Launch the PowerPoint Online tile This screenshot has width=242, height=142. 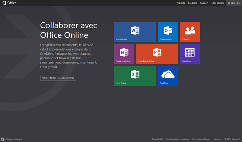(x=157, y=54)
